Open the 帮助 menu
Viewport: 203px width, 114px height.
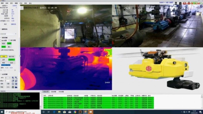[x=26, y=3]
